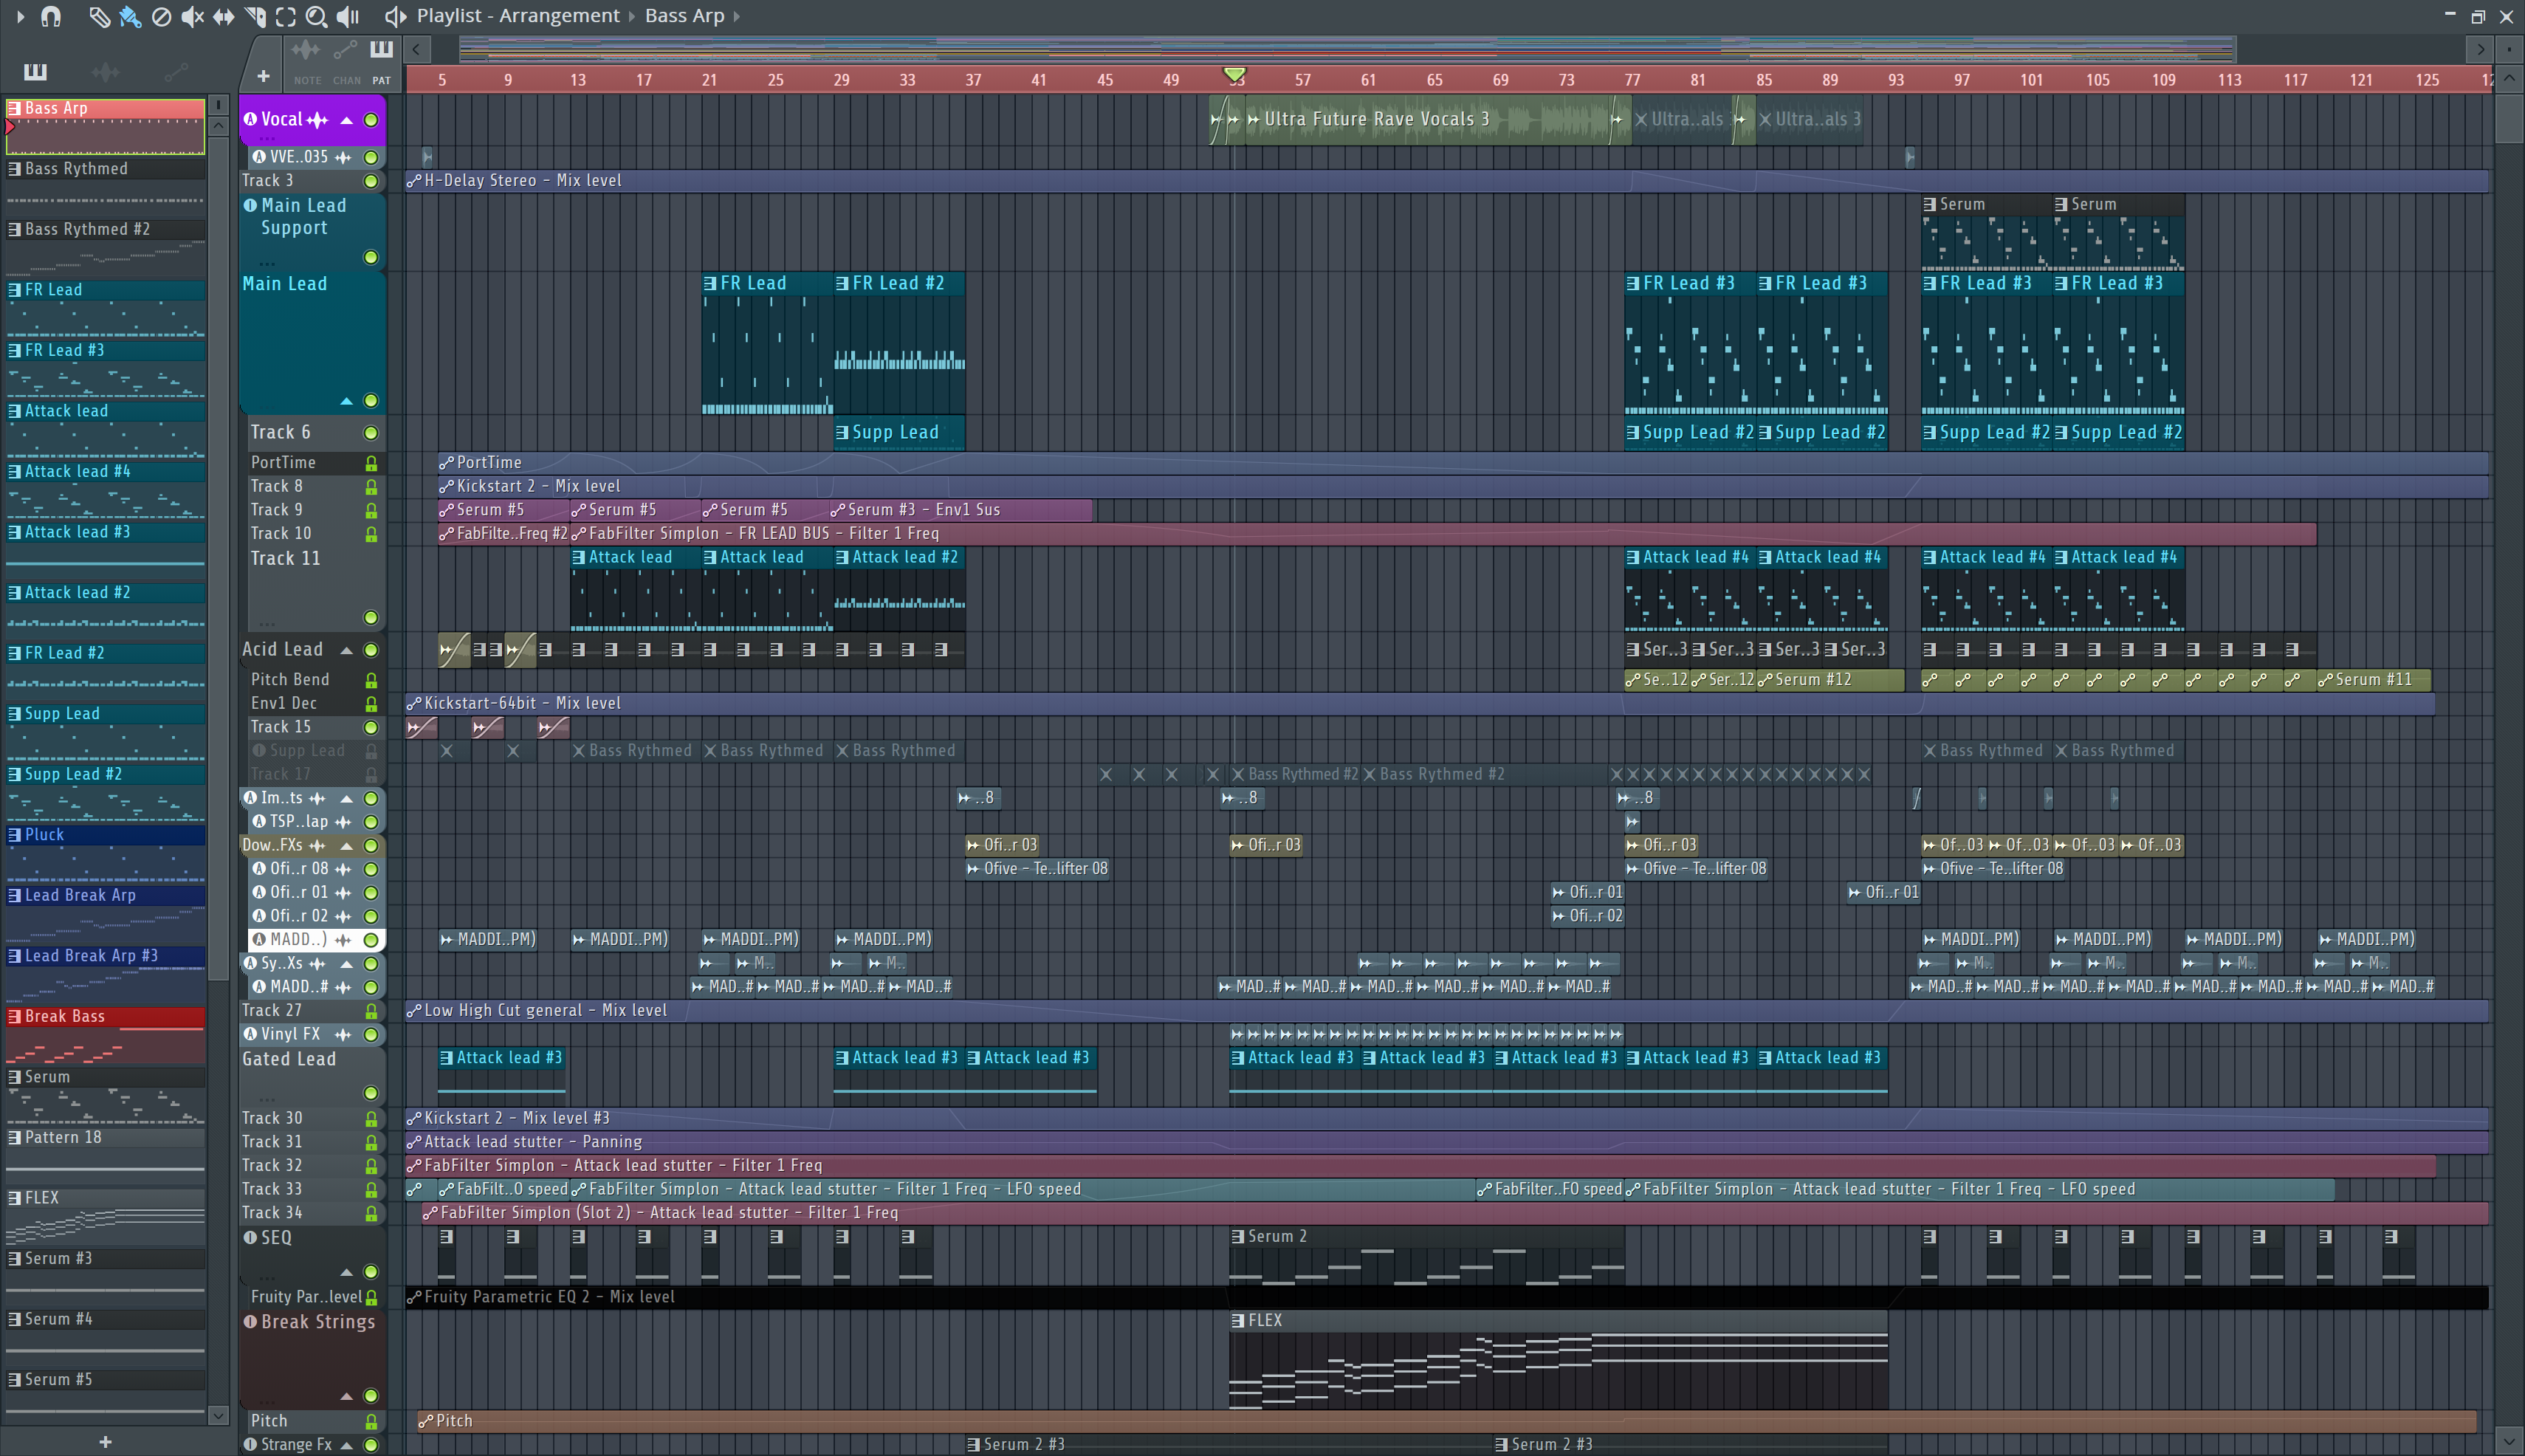Click bar 57 on the timeline ruler

coord(1302,80)
